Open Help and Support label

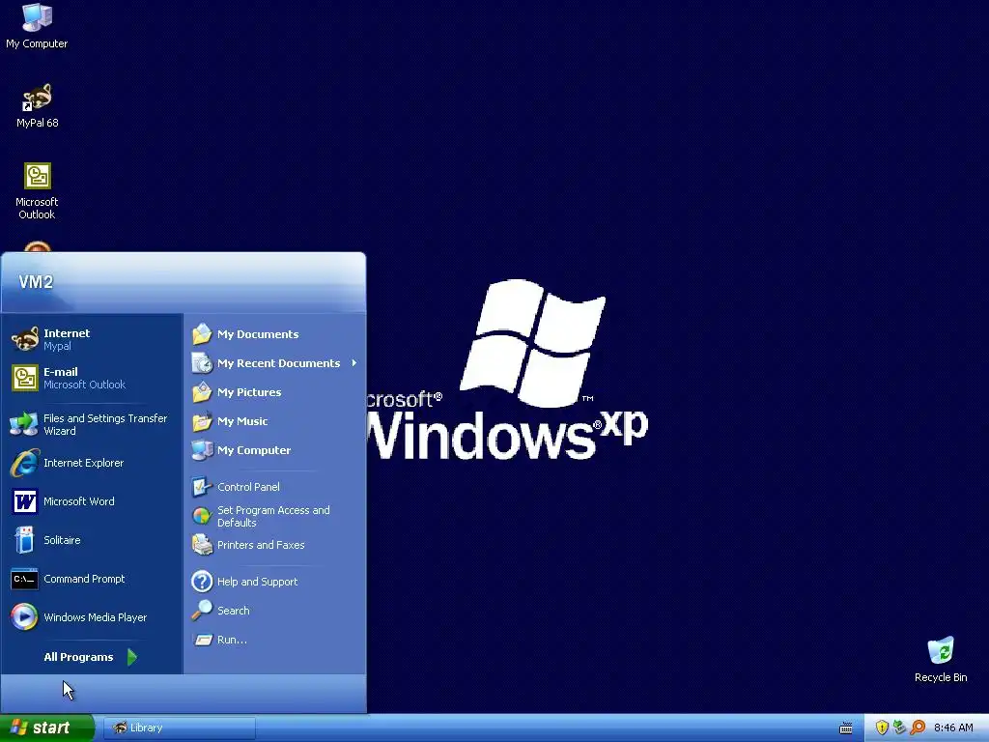257,581
